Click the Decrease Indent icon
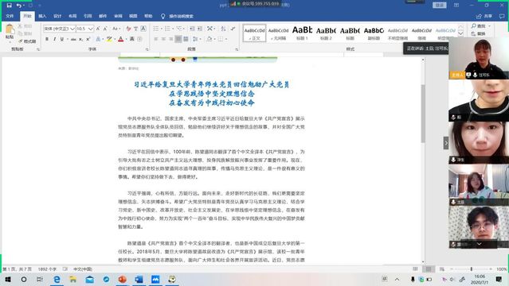The height and width of the screenshot is (286, 509). coord(192,29)
